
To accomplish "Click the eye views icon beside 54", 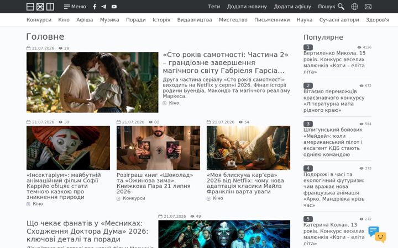I will (240, 122).
